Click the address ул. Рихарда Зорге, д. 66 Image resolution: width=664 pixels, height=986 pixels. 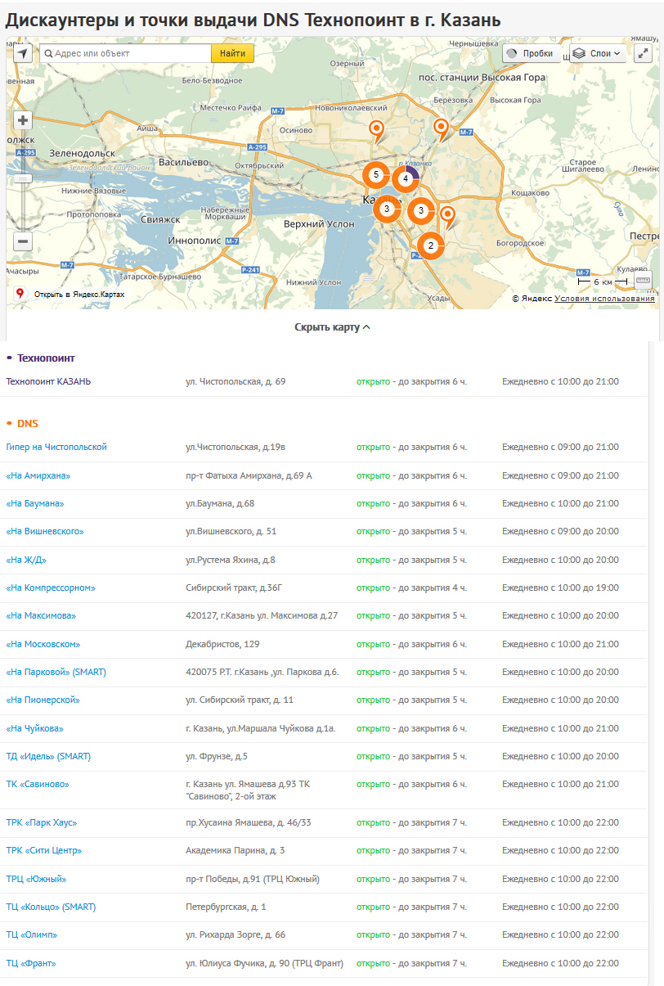click(236, 934)
